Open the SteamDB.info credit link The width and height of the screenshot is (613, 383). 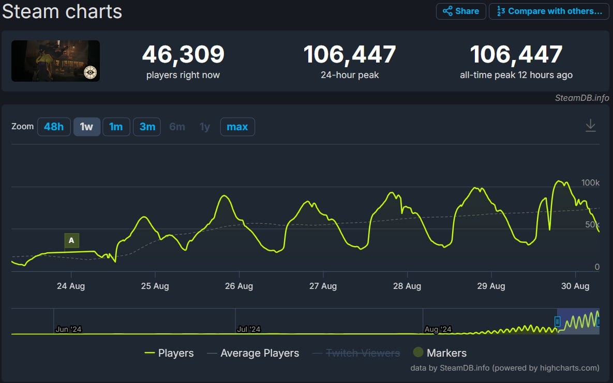click(x=582, y=98)
